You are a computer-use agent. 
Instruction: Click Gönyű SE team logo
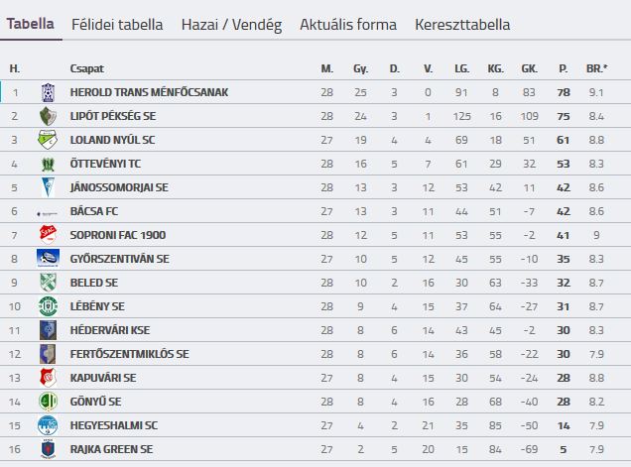pos(48,402)
